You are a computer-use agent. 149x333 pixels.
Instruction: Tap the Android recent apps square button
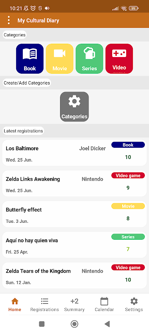(42, 324)
